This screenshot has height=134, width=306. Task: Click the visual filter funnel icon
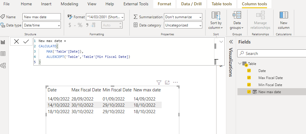(x=159, y=83)
